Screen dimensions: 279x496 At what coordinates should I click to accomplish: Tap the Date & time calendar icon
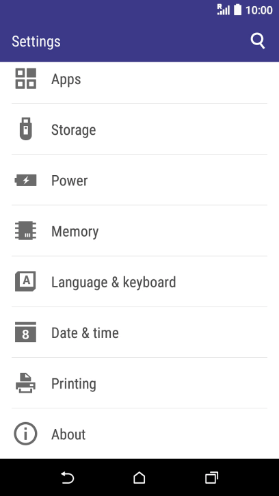(x=25, y=332)
